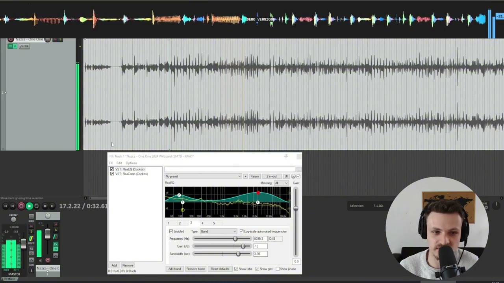
Task: Pin the FX window on top
Action: [286, 156]
